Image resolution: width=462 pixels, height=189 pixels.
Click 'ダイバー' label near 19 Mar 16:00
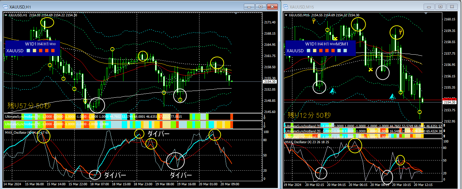181,175
